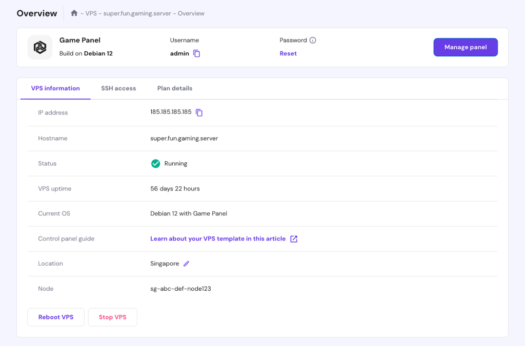Reboot the VPS
The height and width of the screenshot is (346, 525).
[55, 317]
